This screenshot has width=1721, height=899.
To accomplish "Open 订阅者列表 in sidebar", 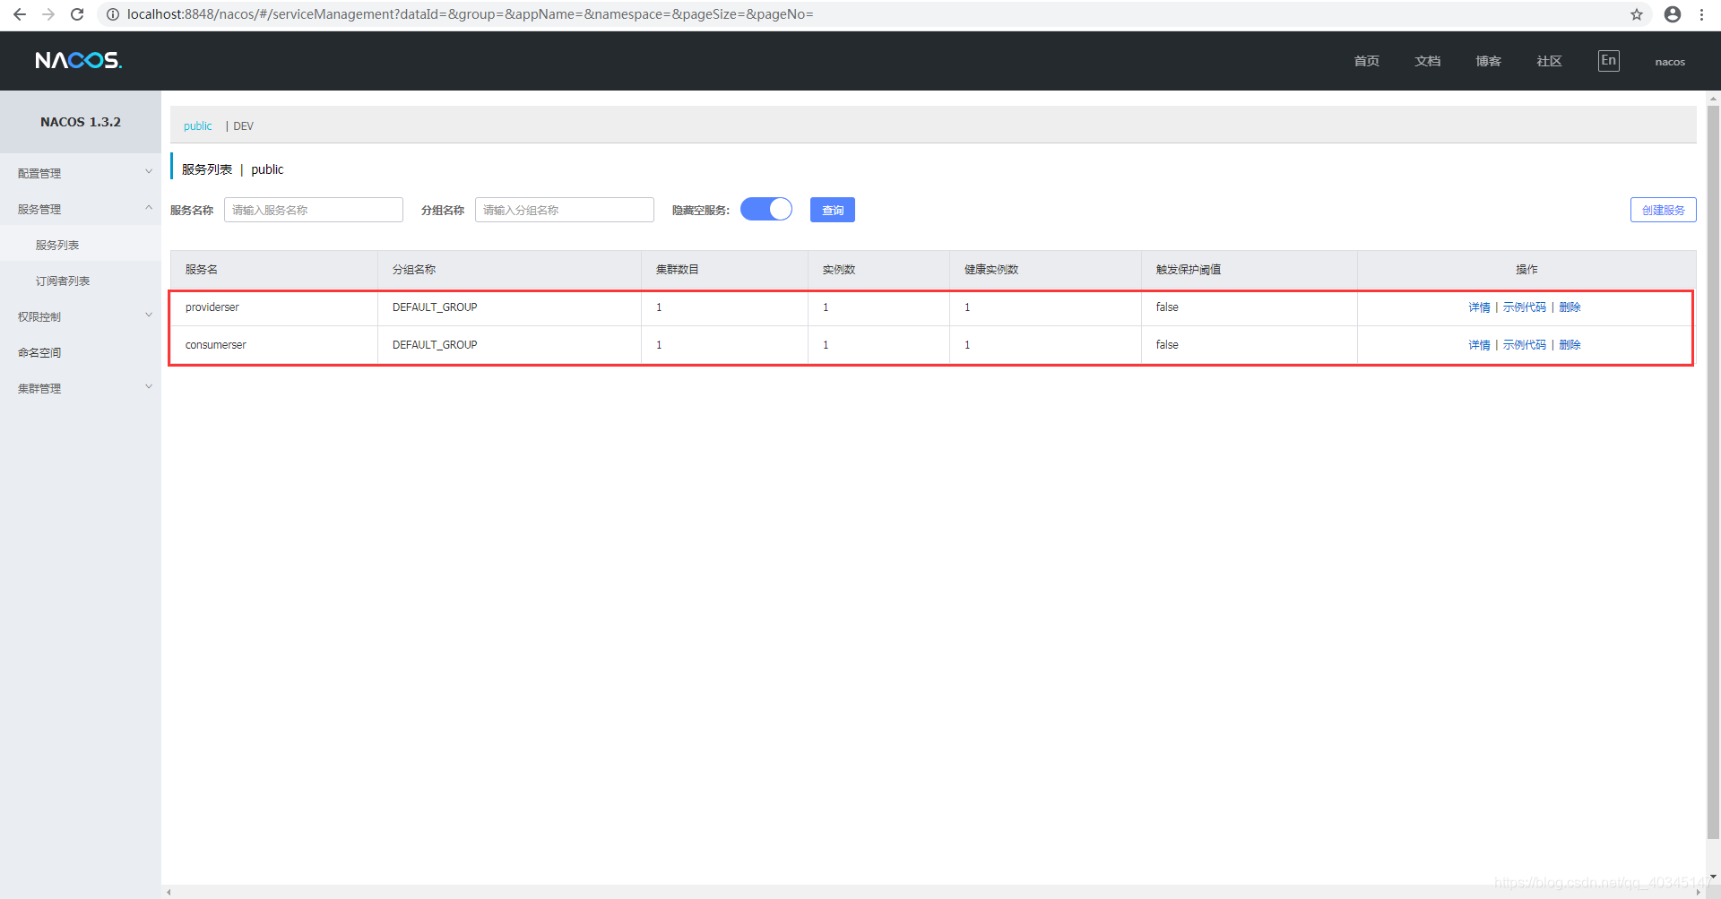I will coord(63,281).
